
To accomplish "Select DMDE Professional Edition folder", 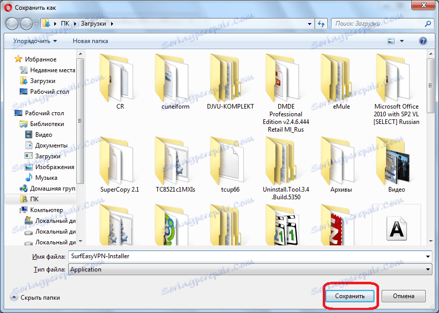I will (x=285, y=92).
